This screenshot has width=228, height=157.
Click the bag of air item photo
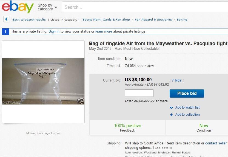(43, 81)
